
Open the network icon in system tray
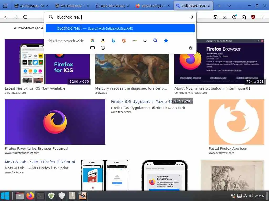(x=245, y=196)
